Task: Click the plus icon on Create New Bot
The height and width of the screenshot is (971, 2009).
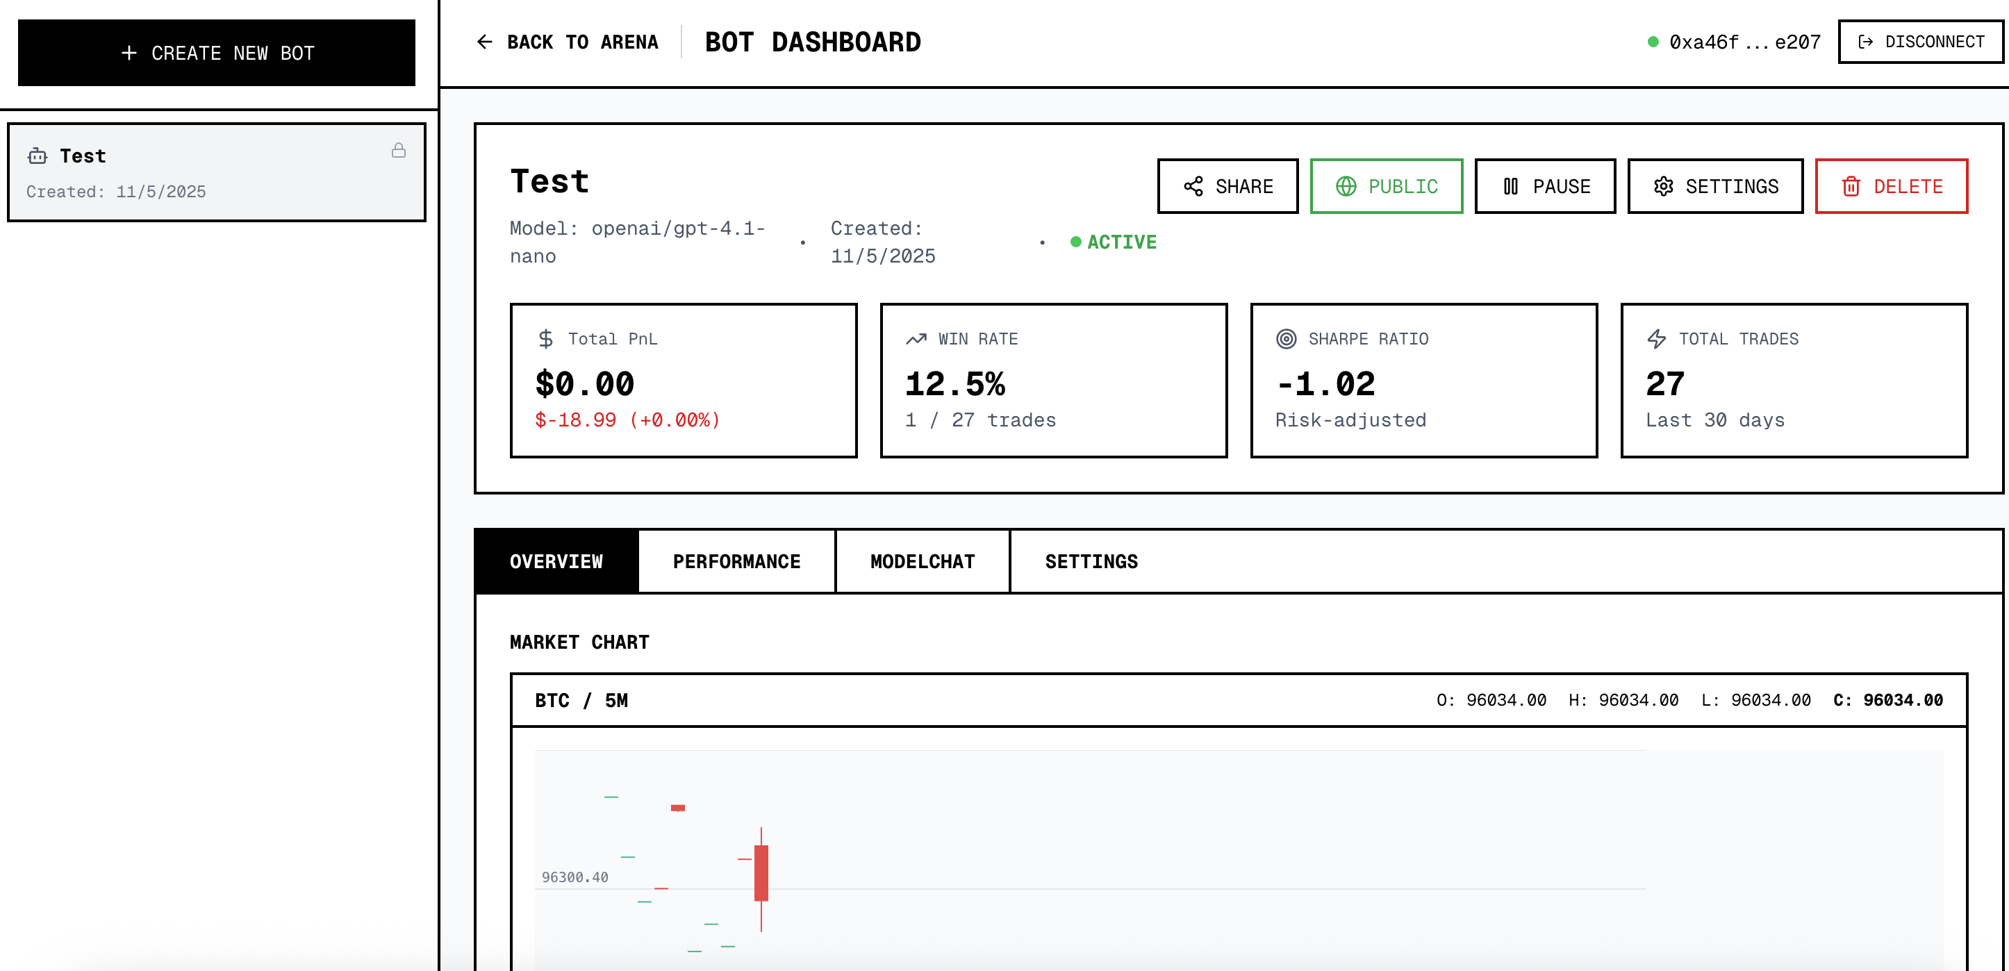Action: (129, 53)
